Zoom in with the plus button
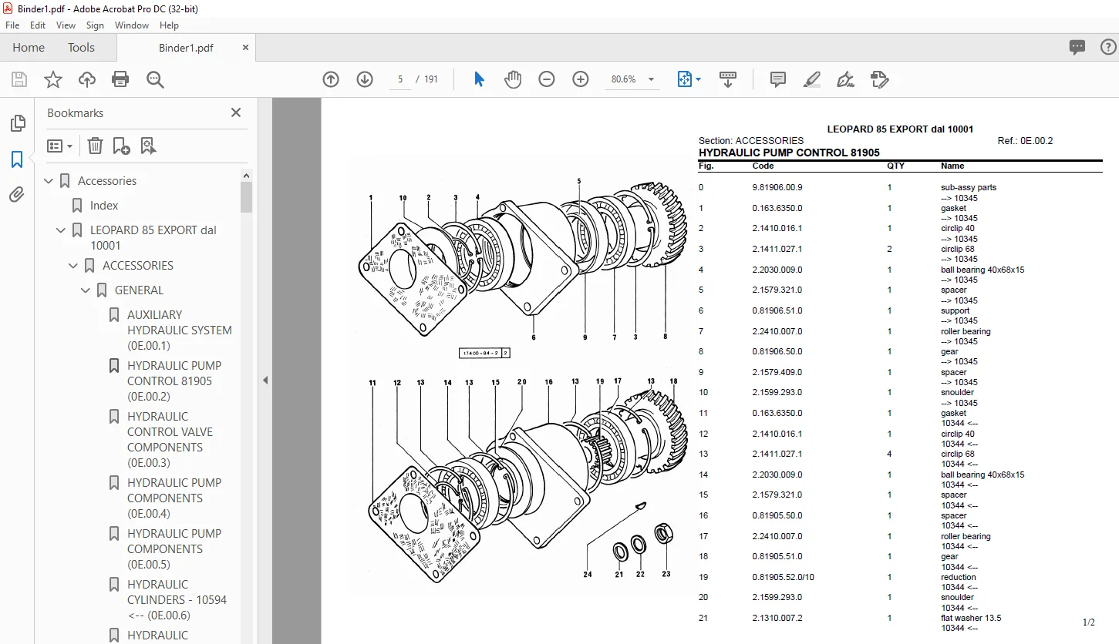Image resolution: width=1119 pixels, height=644 pixels. (x=581, y=79)
